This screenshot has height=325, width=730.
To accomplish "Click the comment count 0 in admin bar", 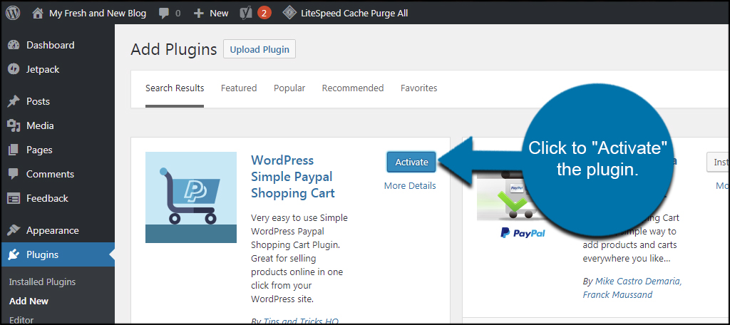I will point(178,14).
